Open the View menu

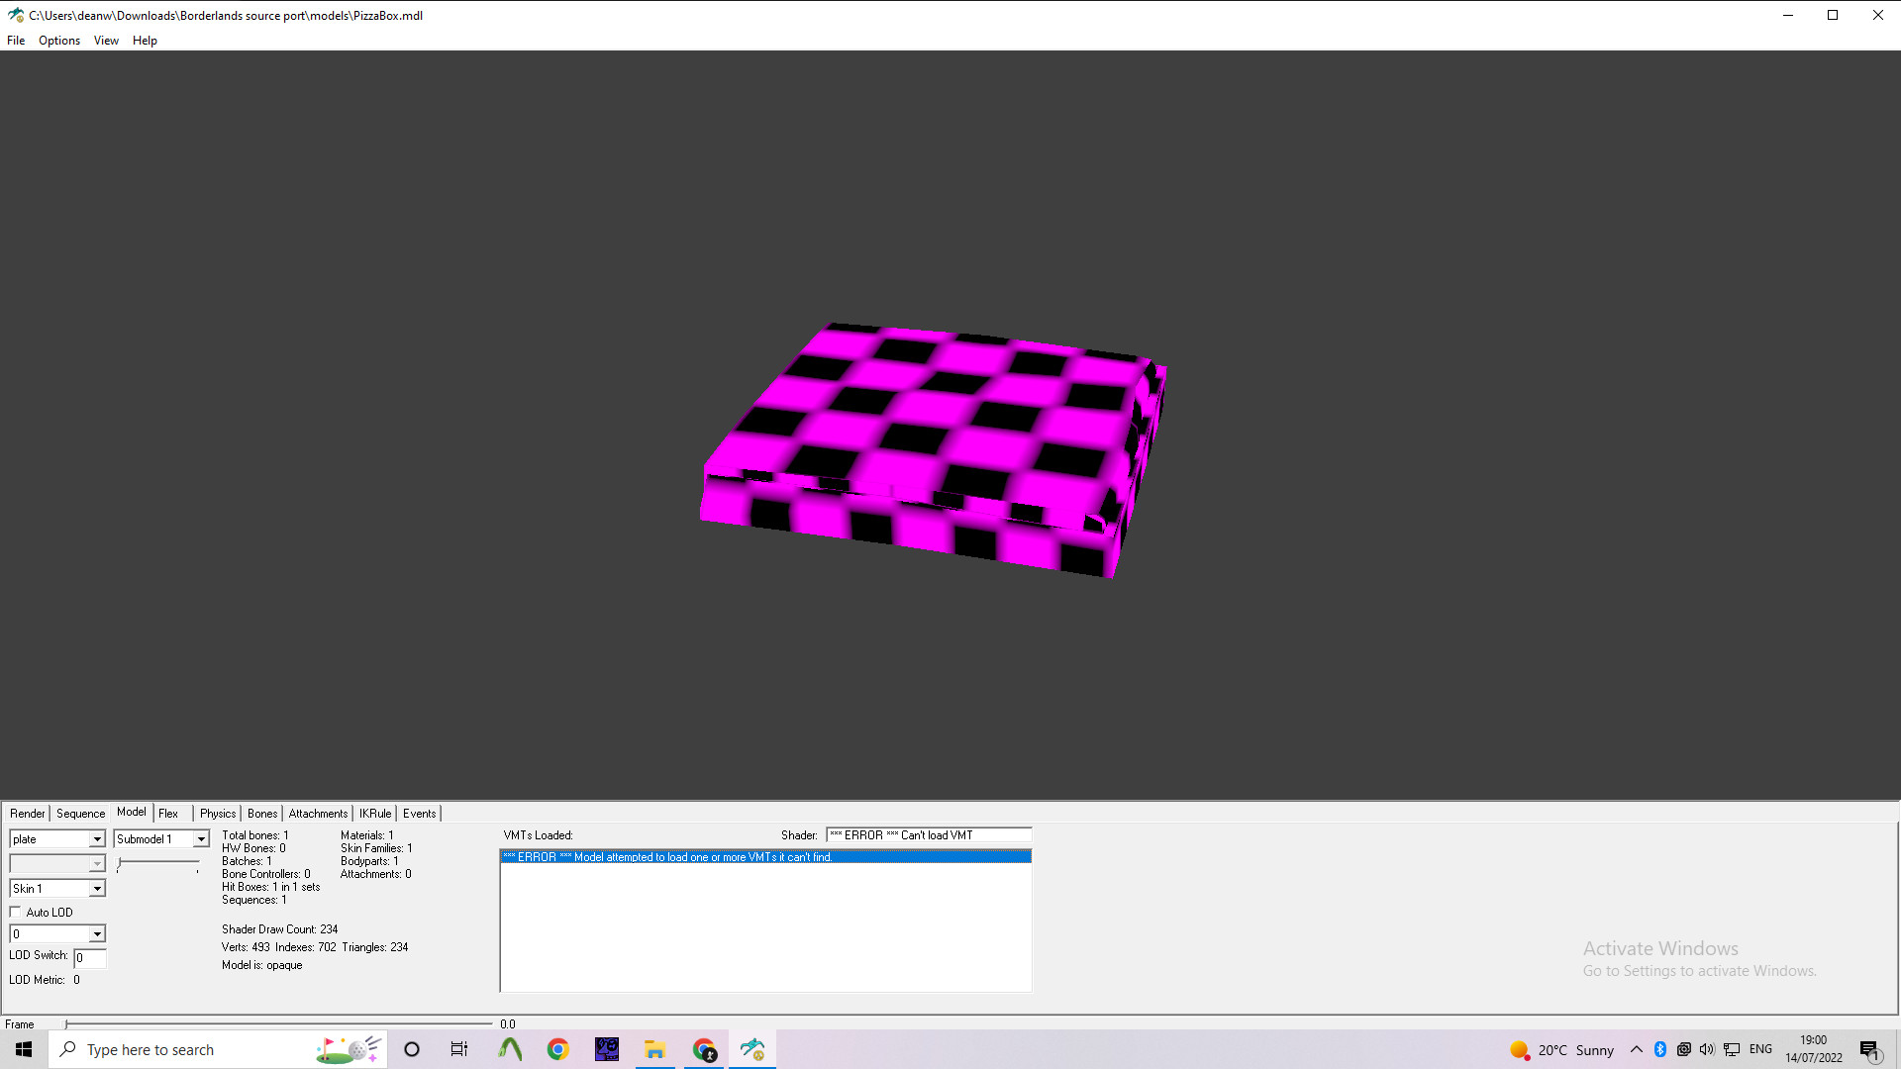(x=106, y=41)
